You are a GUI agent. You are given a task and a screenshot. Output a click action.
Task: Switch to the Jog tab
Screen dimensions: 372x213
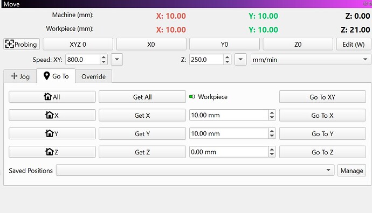coord(20,76)
